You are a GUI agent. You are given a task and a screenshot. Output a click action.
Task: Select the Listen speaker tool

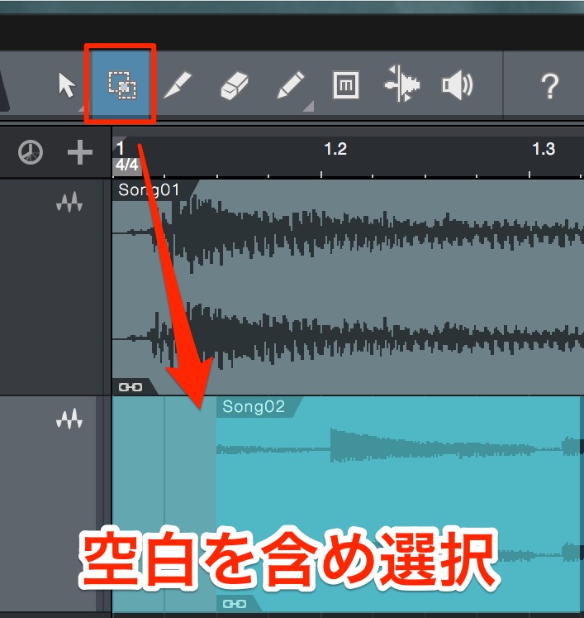click(x=458, y=84)
